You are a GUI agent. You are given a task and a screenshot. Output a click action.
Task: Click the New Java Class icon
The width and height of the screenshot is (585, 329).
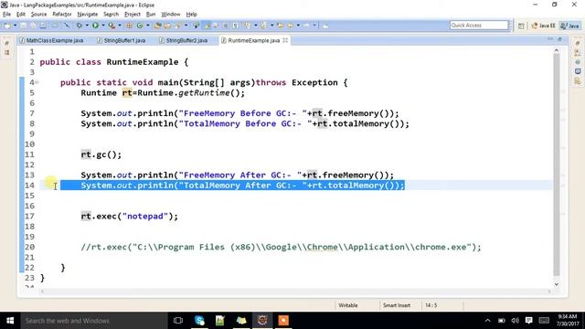pyautogui.click(x=140, y=26)
